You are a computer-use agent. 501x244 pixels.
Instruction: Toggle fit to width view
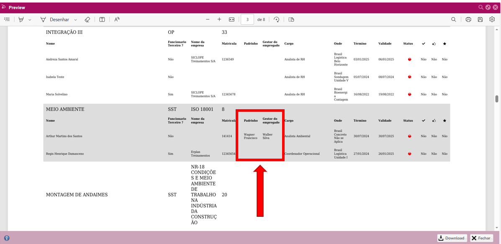[x=232, y=20]
